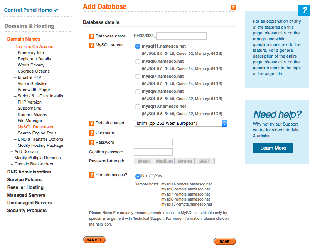Open the Default charset dropdown
The image size is (315, 250).
(180, 123)
